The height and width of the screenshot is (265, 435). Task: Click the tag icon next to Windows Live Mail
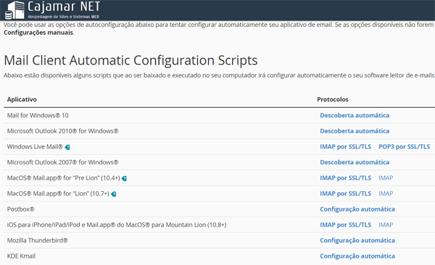pyautogui.click(x=67, y=147)
